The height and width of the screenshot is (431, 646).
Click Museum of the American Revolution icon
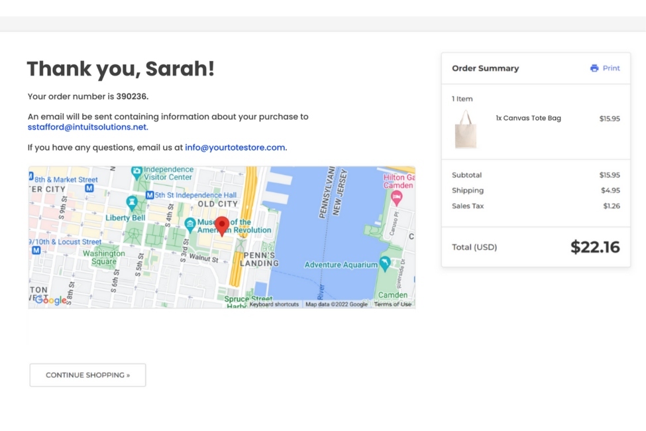coord(190,223)
